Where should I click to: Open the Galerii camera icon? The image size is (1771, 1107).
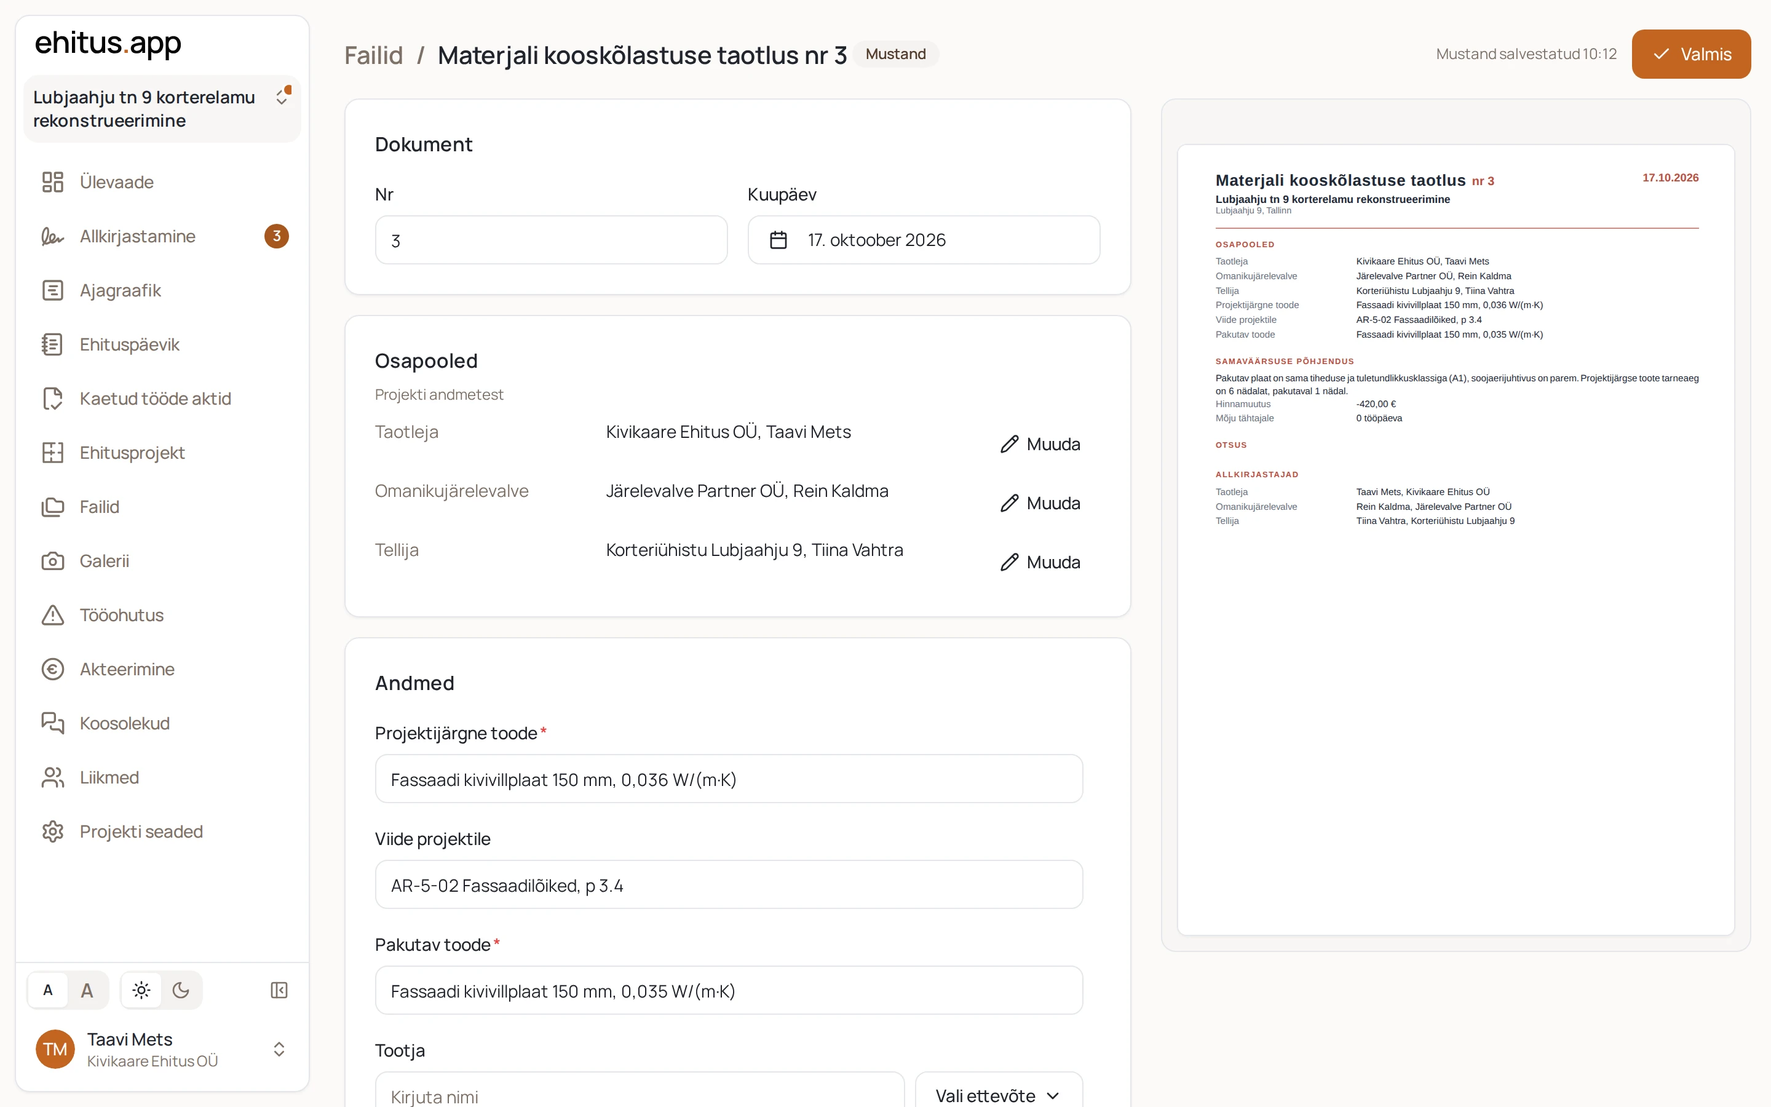[53, 561]
